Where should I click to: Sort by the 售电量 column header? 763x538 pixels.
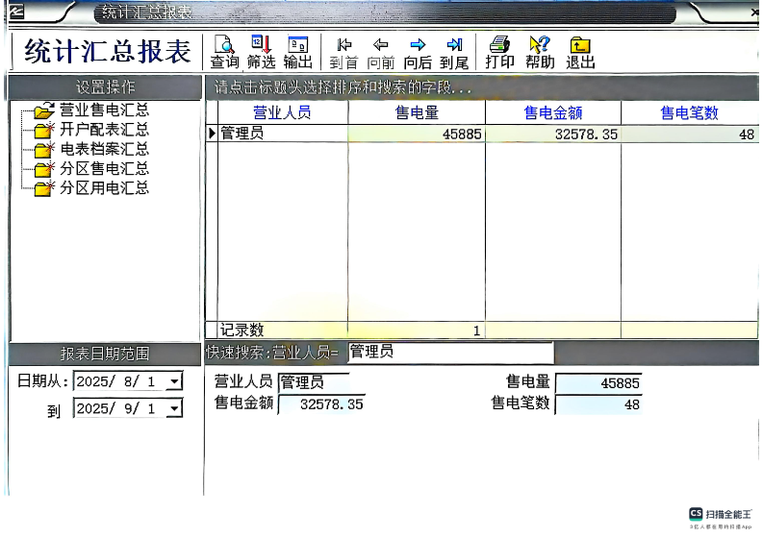tap(417, 113)
